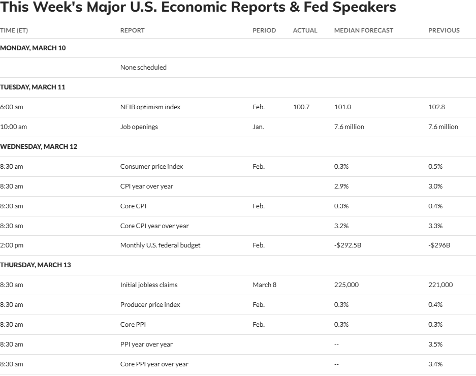Image resolution: width=476 pixels, height=376 pixels.
Task: Click the WEDNESDAY, MARCH 12 heading
Action: coord(39,147)
